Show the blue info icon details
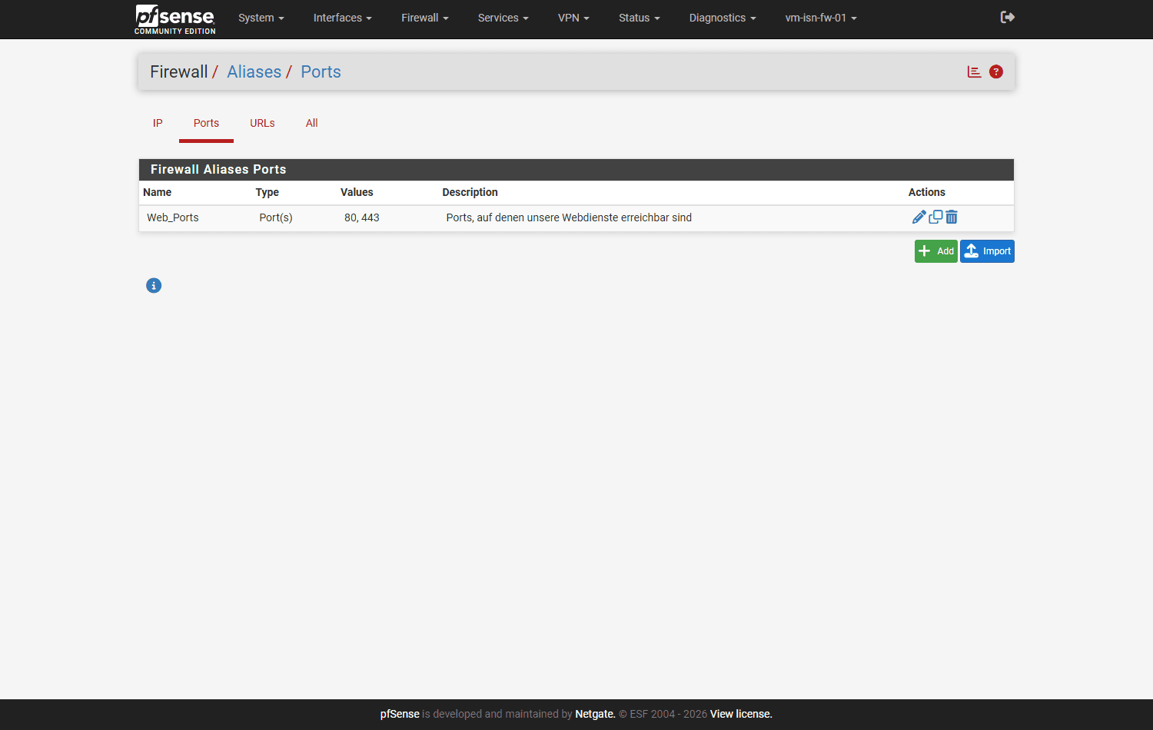This screenshot has height=730, width=1153. pyautogui.click(x=154, y=286)
